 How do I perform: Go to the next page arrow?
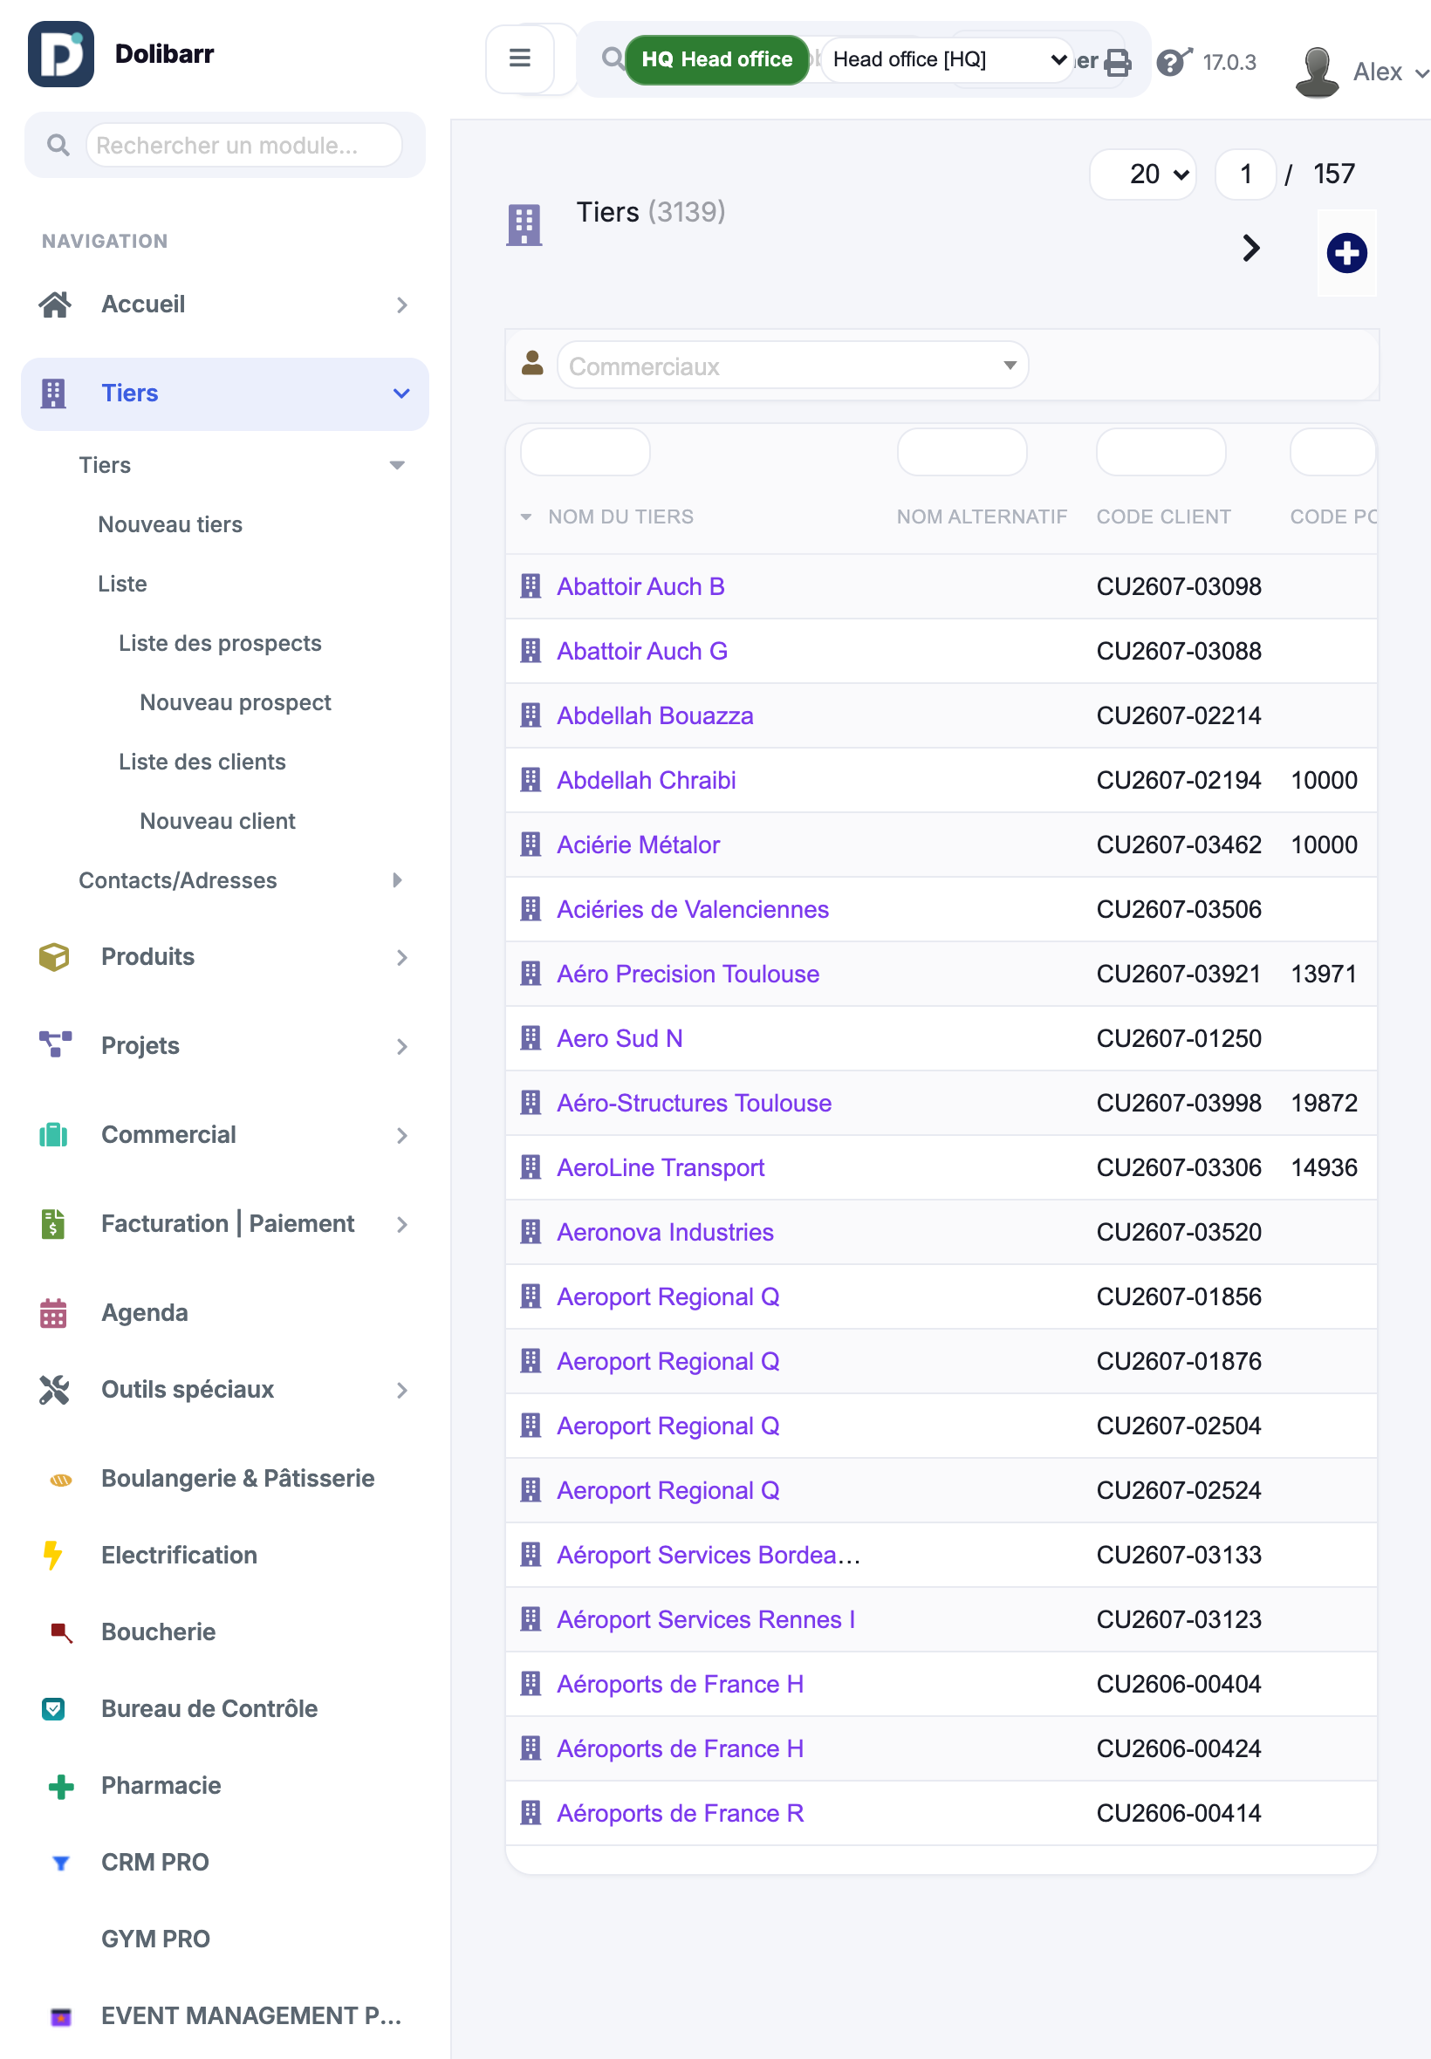(1250, 249)
